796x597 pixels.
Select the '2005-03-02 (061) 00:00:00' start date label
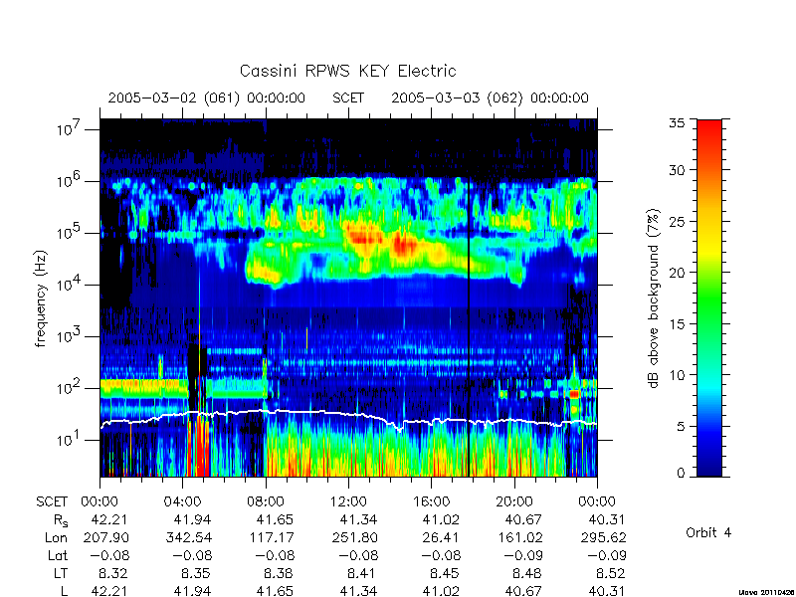point(207,98)
